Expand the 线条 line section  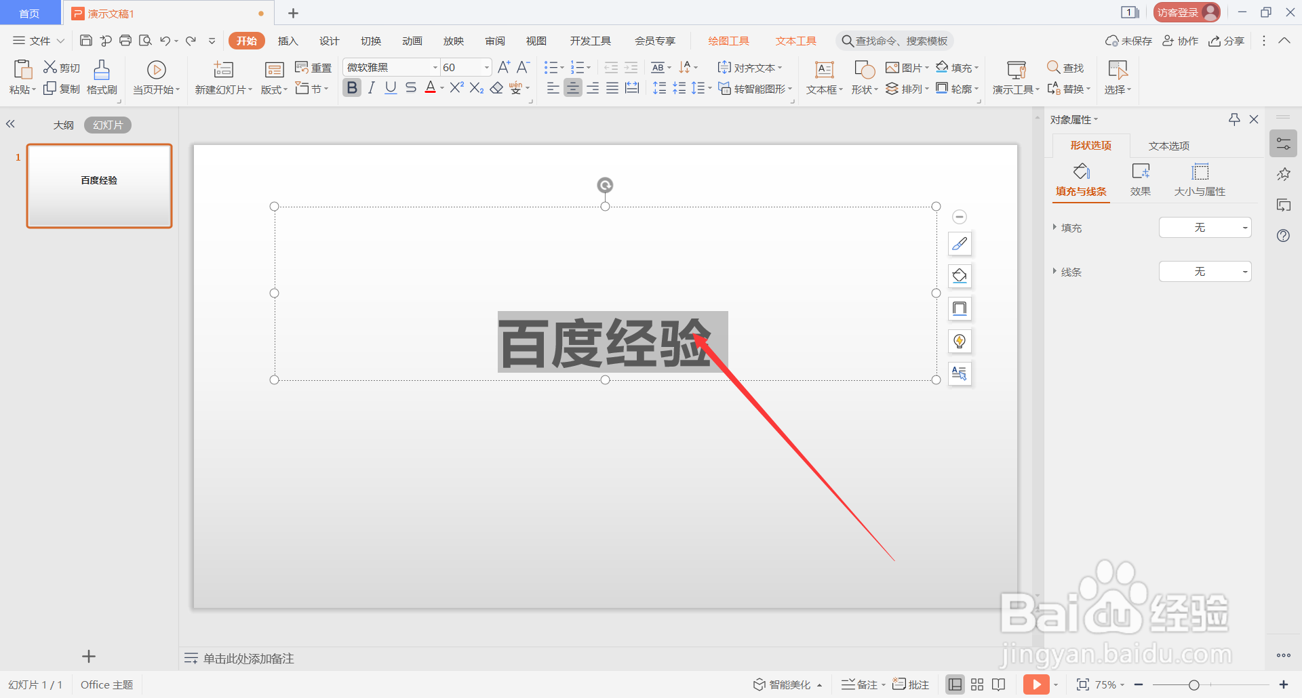[x=1070, y=271]
